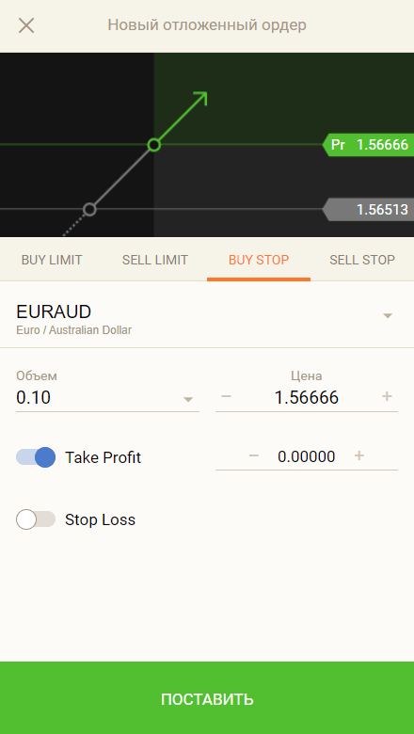
Task: Open the EURAUD symbol dropdown
Action: coord(207,315)
